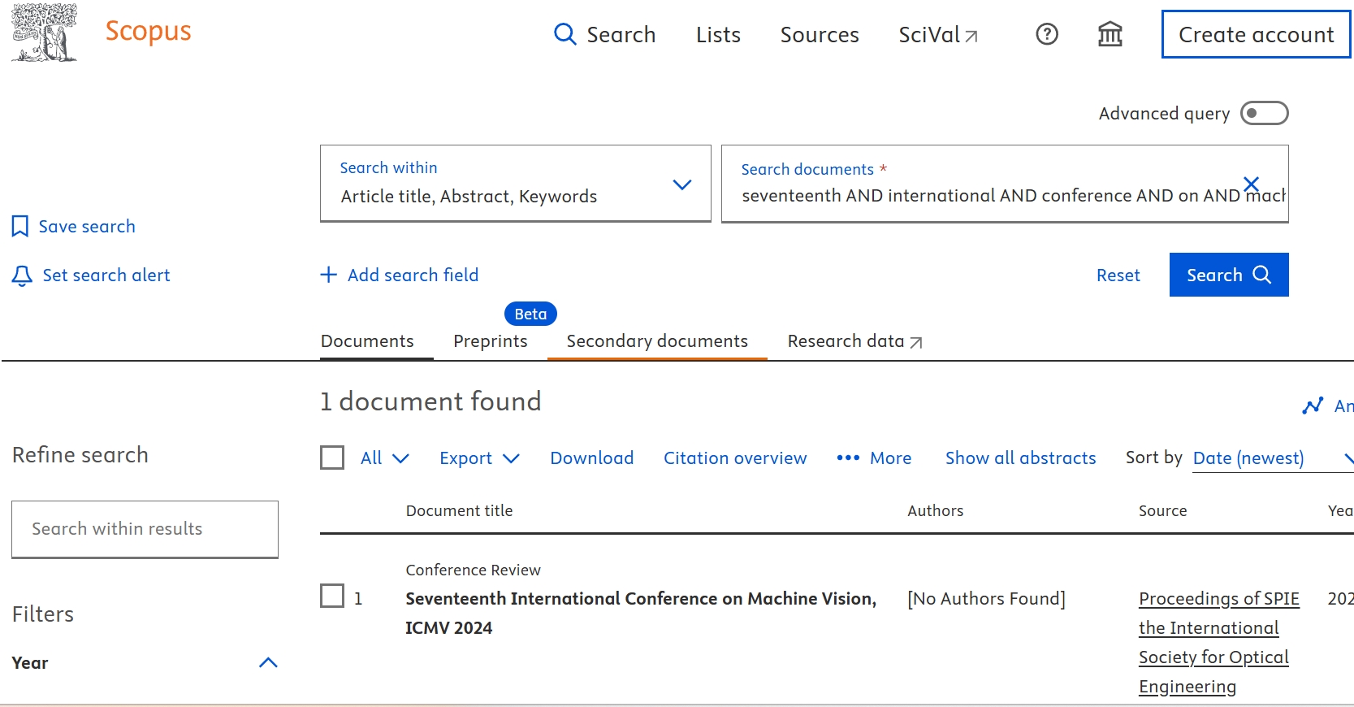Screen dimensions: 1354x707
Task: Check the checkbox for result 1
Action: click(332, 596)
